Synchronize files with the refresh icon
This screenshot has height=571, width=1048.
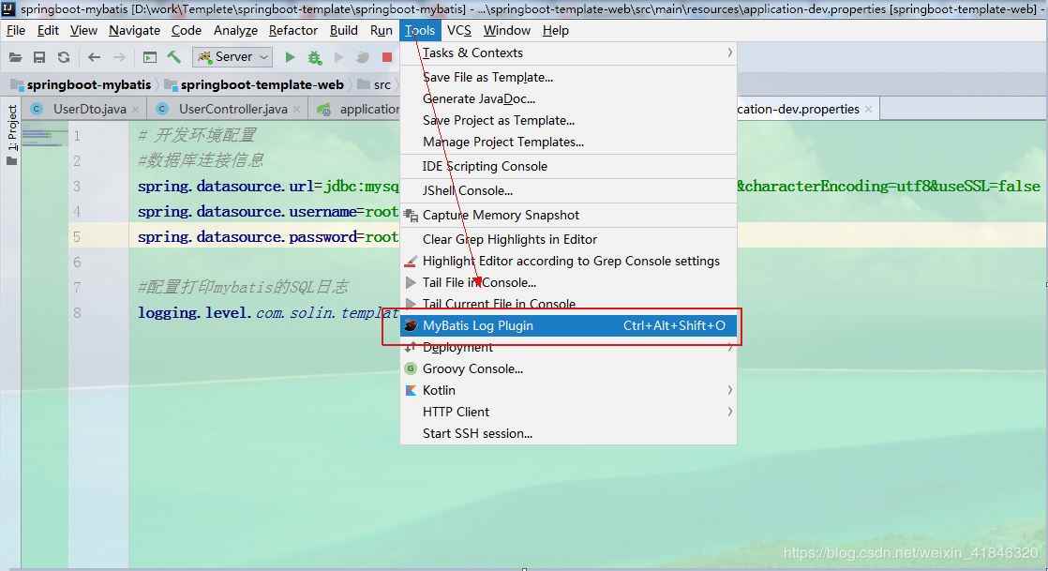[63, 57]
